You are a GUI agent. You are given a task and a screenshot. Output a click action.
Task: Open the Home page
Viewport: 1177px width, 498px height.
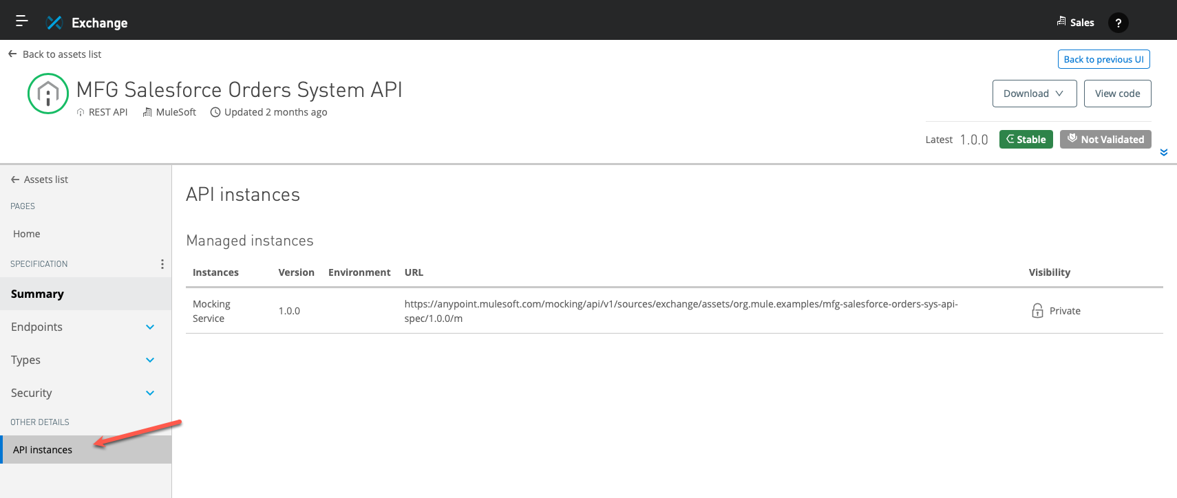tap(27, 234)
